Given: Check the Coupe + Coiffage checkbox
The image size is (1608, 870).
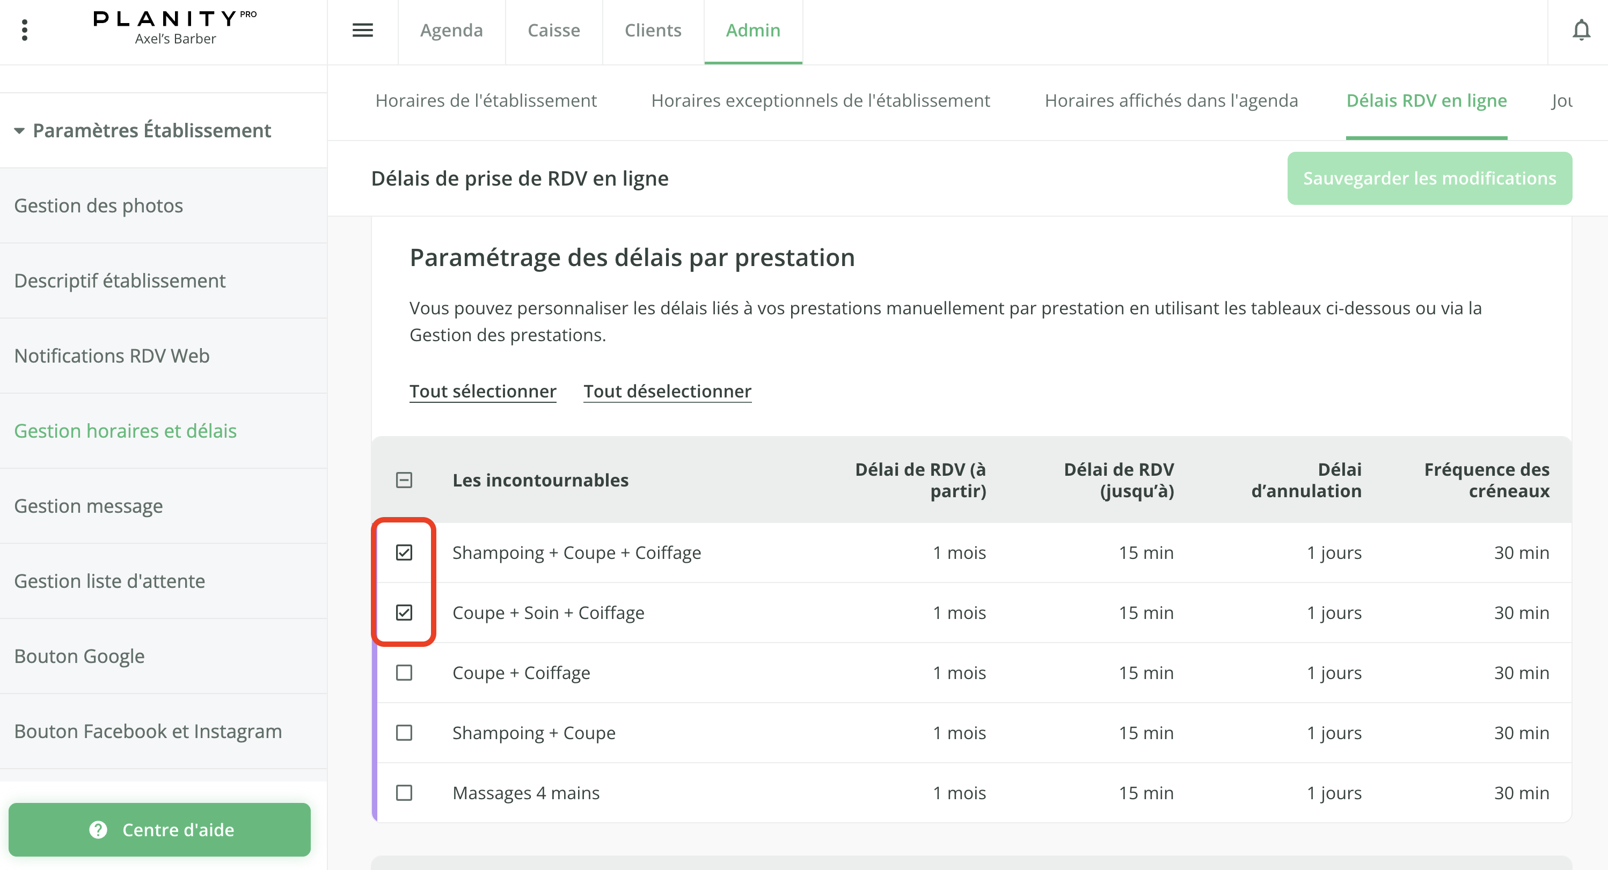Looking at the screenshot, I should click(404, 673).
